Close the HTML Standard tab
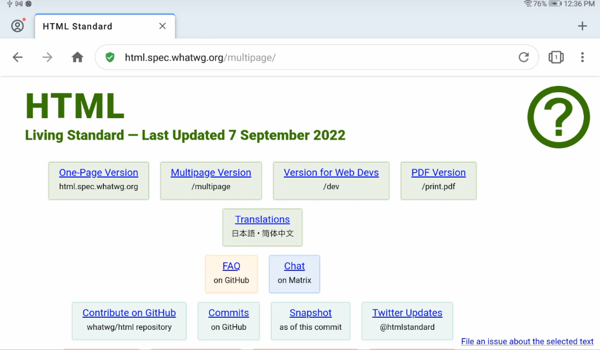The width and height of the screenshot is (600, 350). pos(162,26)
